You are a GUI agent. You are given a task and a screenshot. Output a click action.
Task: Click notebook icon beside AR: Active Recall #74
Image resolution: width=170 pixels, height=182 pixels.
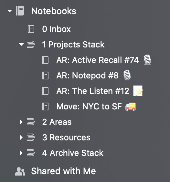(x=45, y=60)
